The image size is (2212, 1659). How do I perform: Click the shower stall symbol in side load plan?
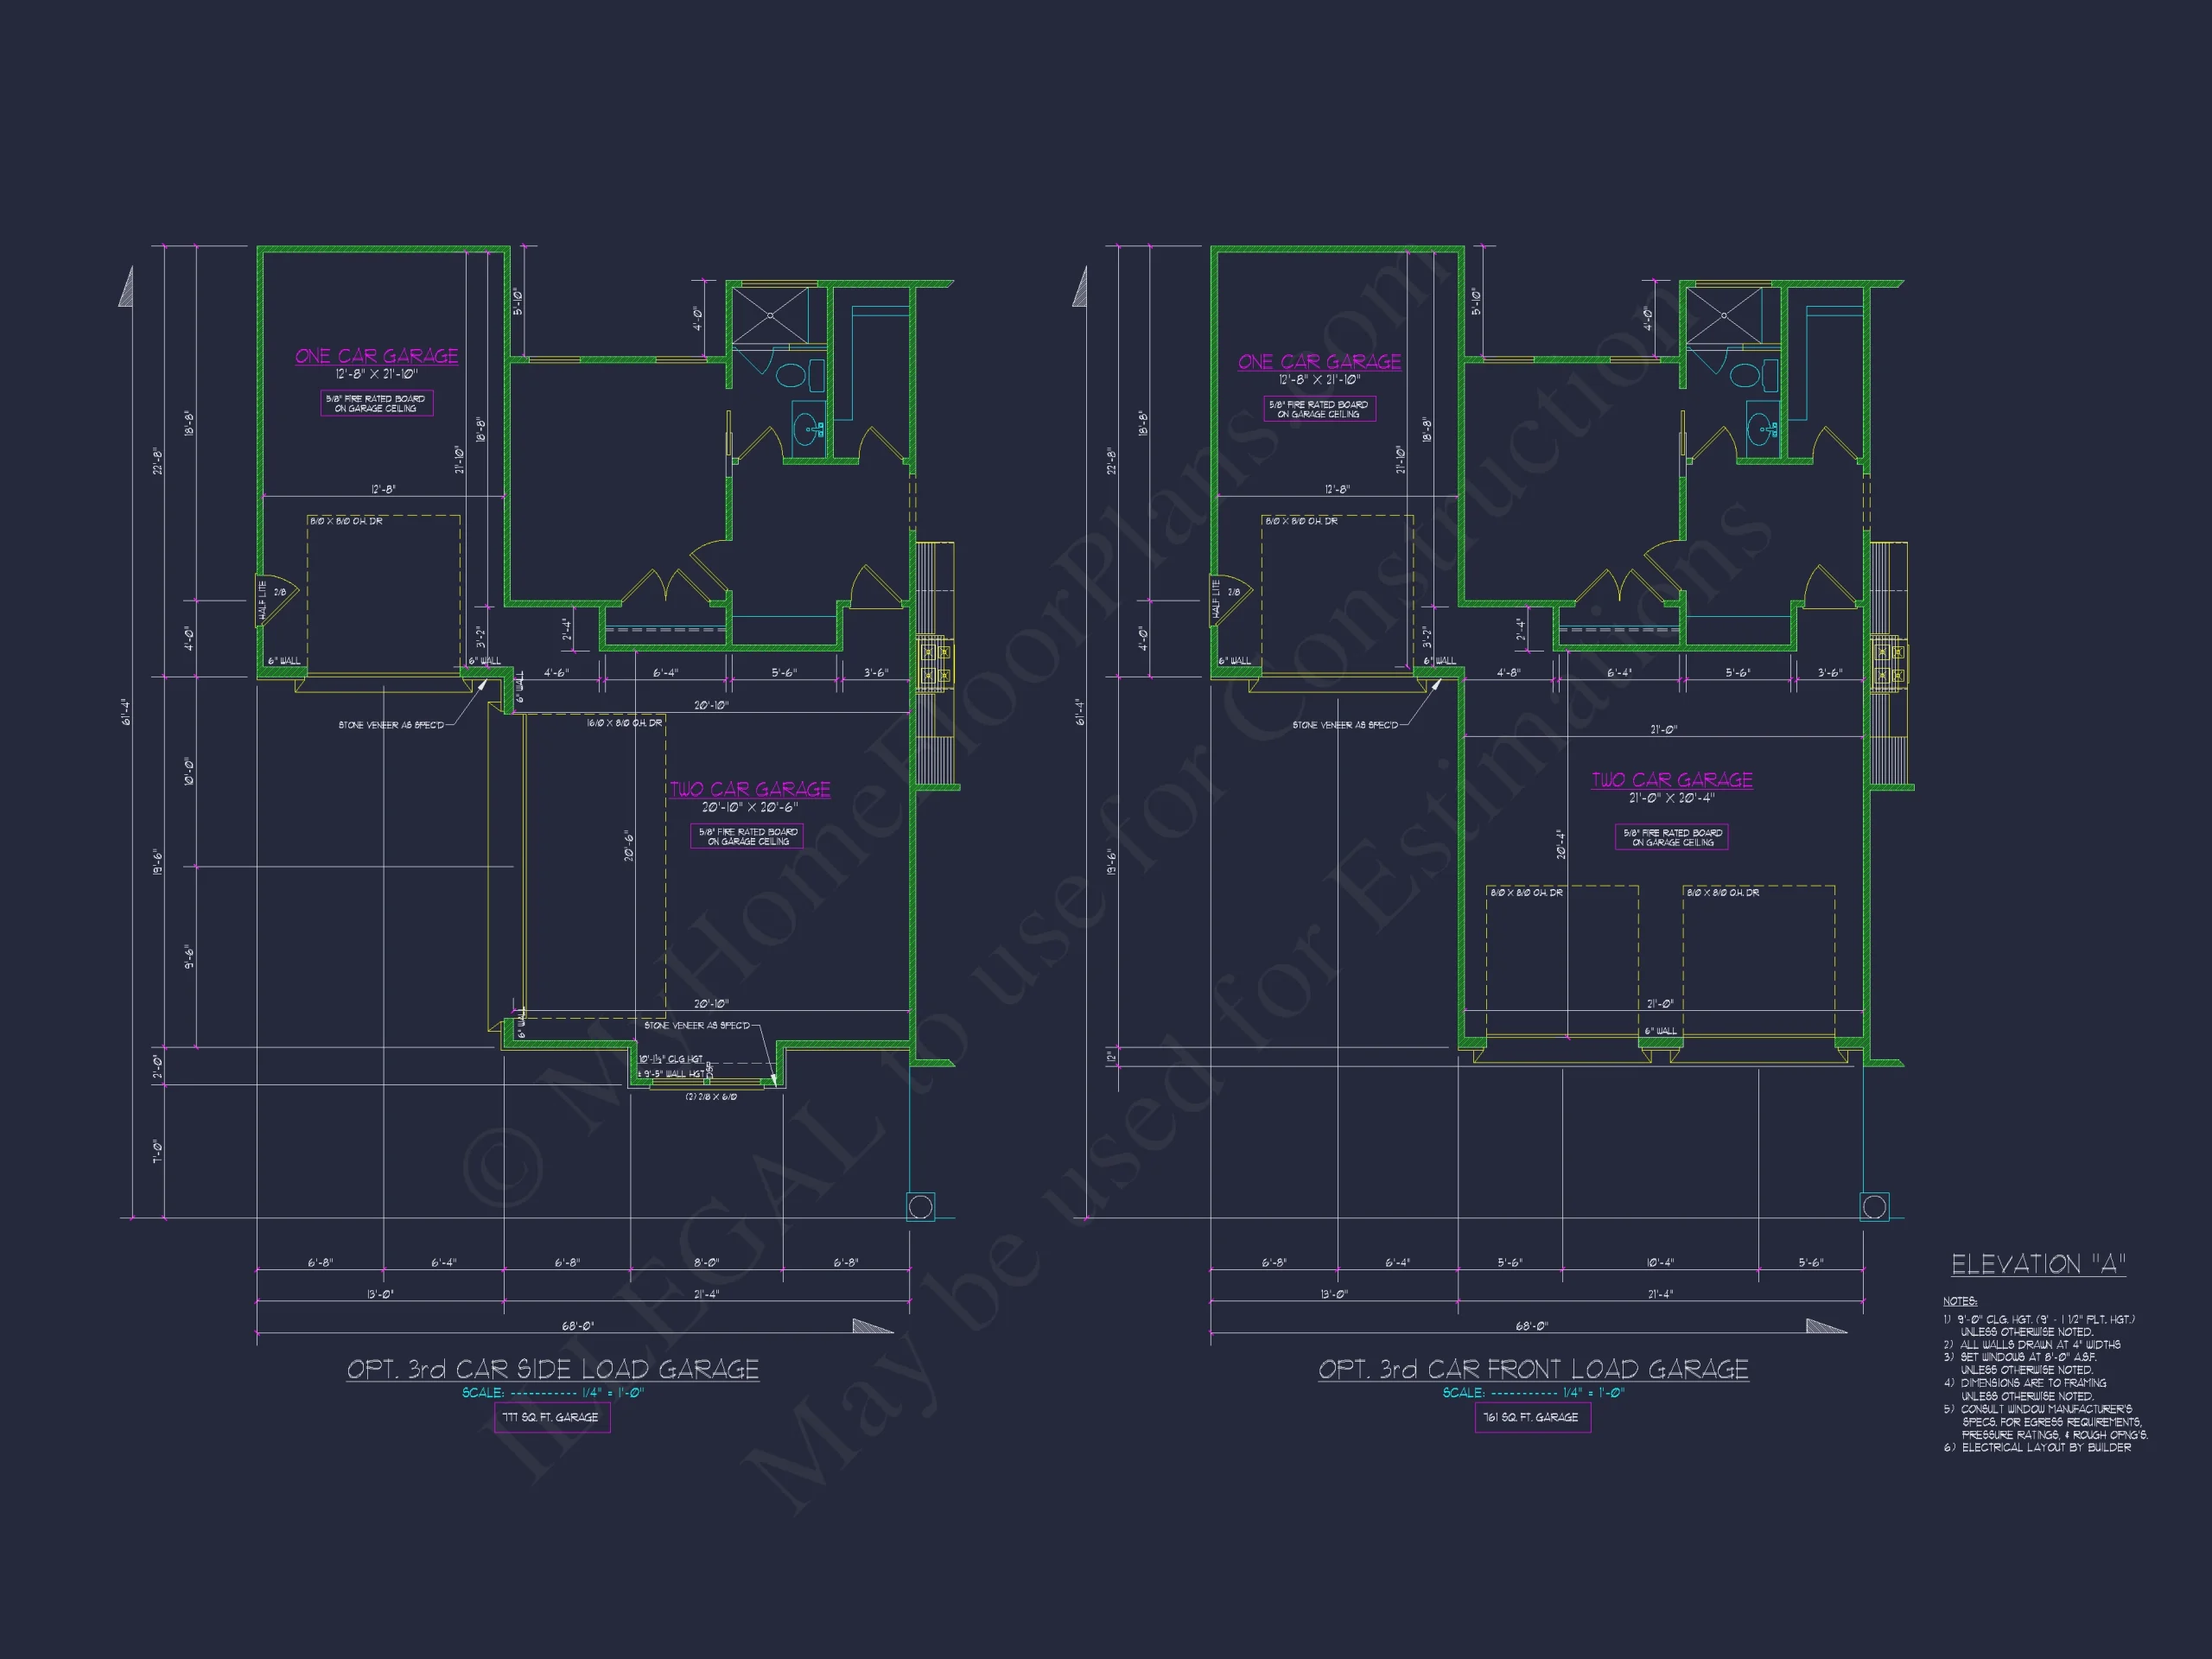click(770, 315)
